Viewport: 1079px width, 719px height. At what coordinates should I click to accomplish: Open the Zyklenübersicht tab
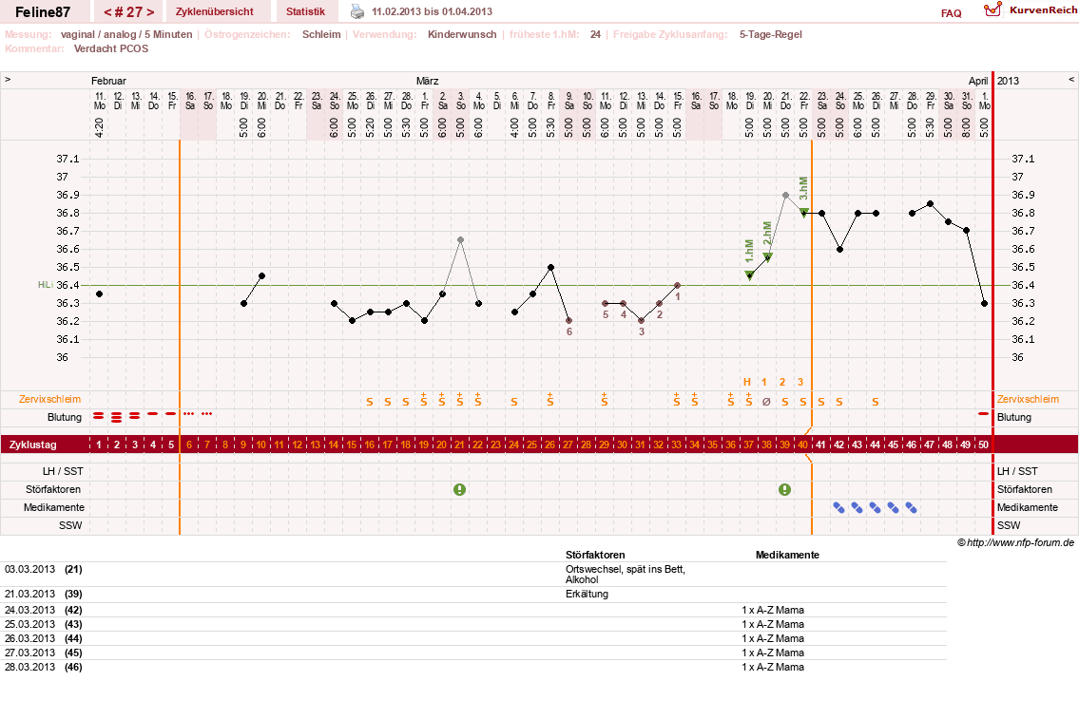point(215,11)
